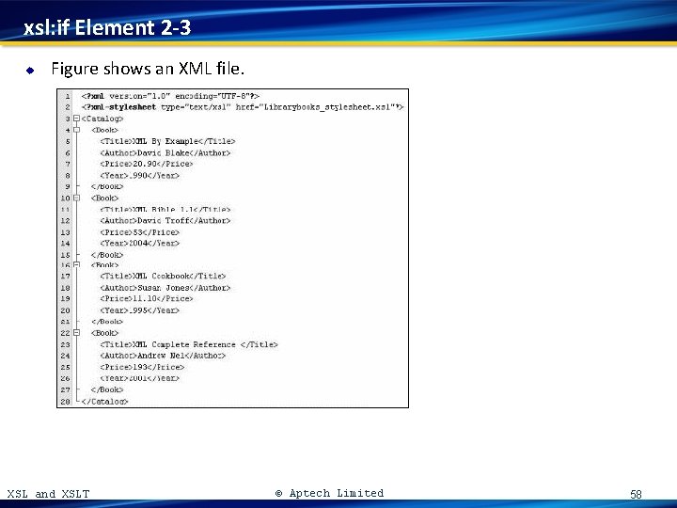The width and height of the screenshot is (677, 508).
Task: Select the title line 'XML Complete Reference'
Action: pyautogui.click(x=189, y=344)
